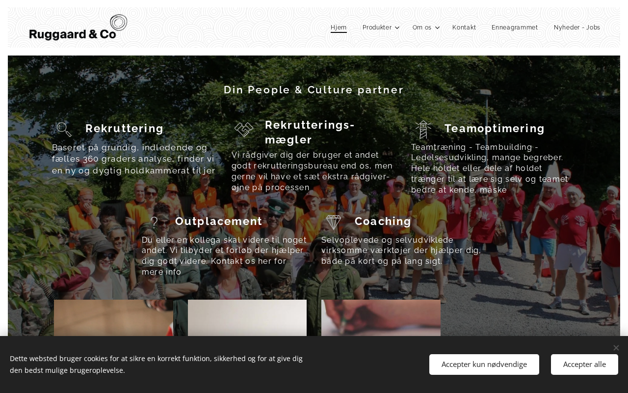Click the lighthouse Teamoptimering icon

pyautogui.click(x=423, y=130)
